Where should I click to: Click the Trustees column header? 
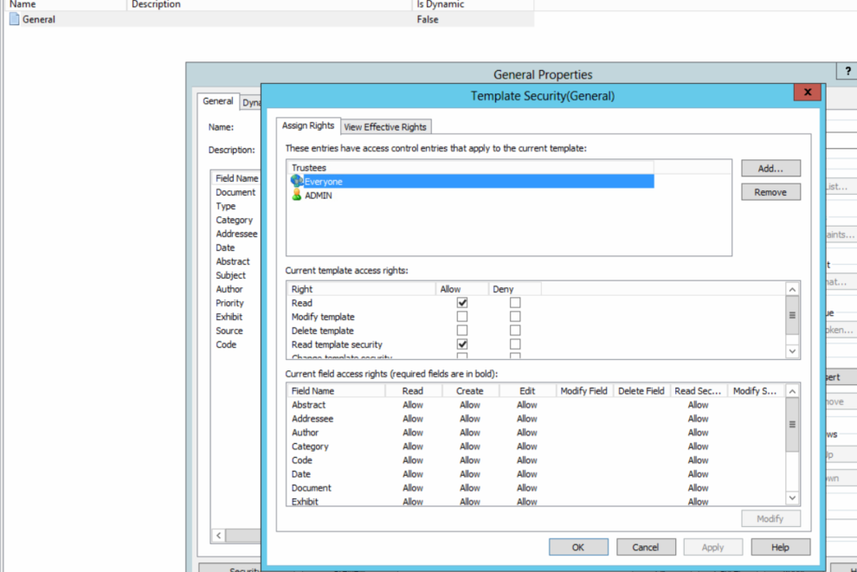coord(470,168)
